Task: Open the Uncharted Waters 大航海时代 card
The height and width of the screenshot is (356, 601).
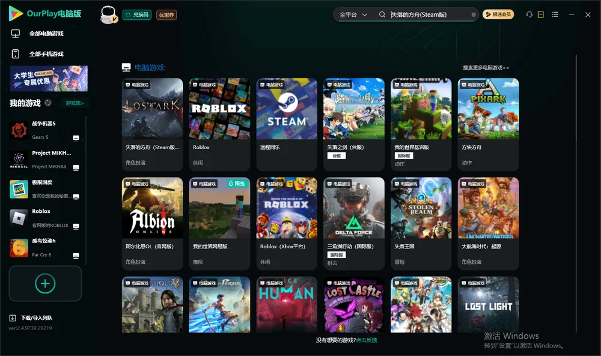Action: point(488,224)
